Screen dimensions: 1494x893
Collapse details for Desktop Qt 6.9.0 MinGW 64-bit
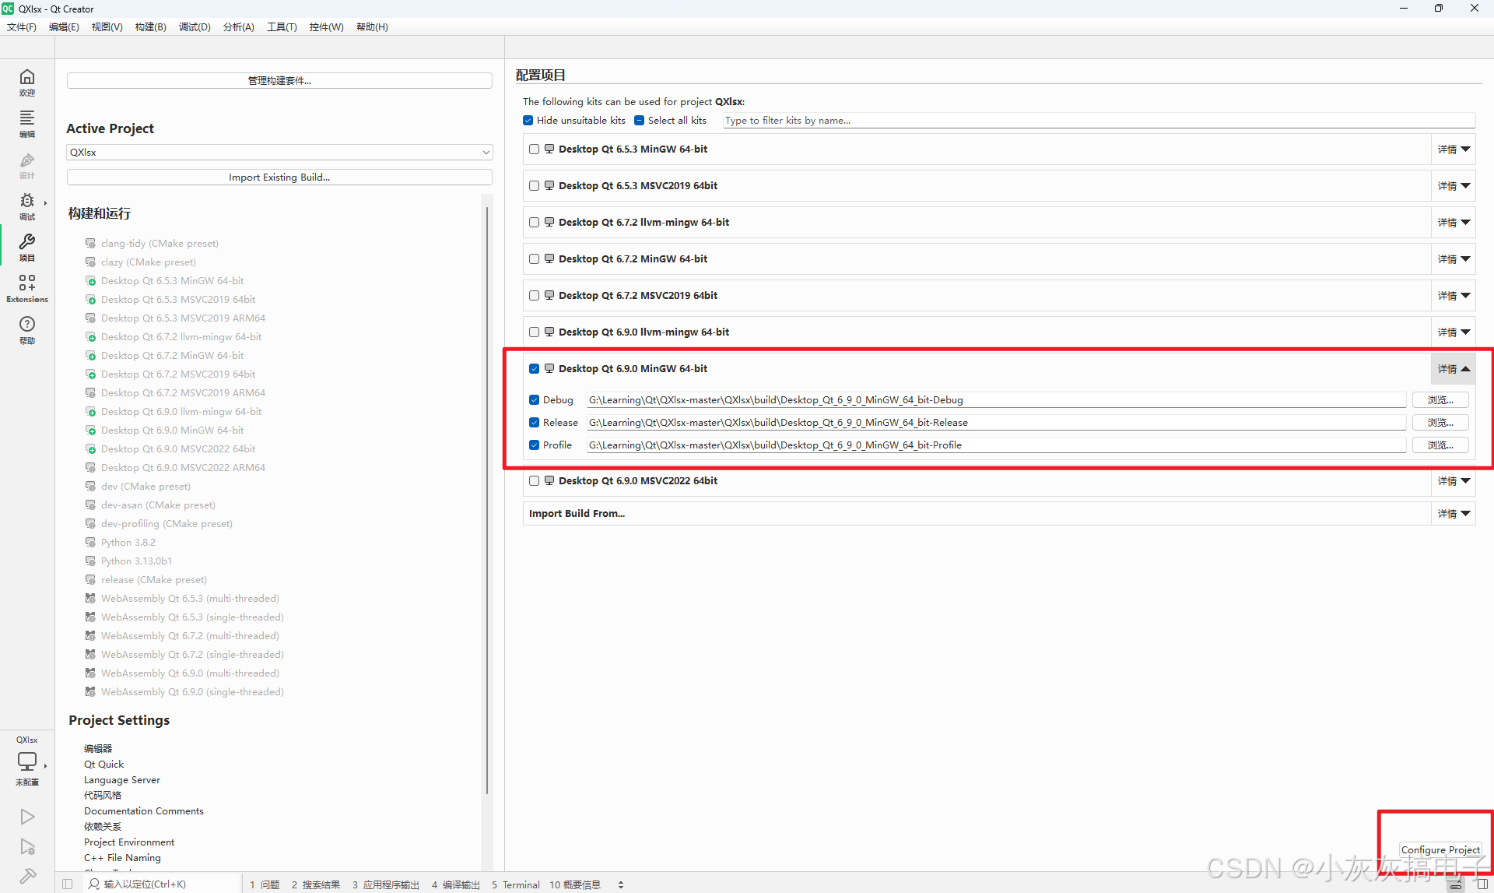1454,369
